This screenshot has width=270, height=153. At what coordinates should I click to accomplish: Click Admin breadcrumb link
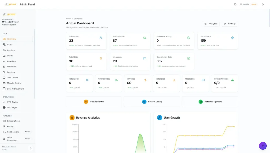(x=69, y=19)
